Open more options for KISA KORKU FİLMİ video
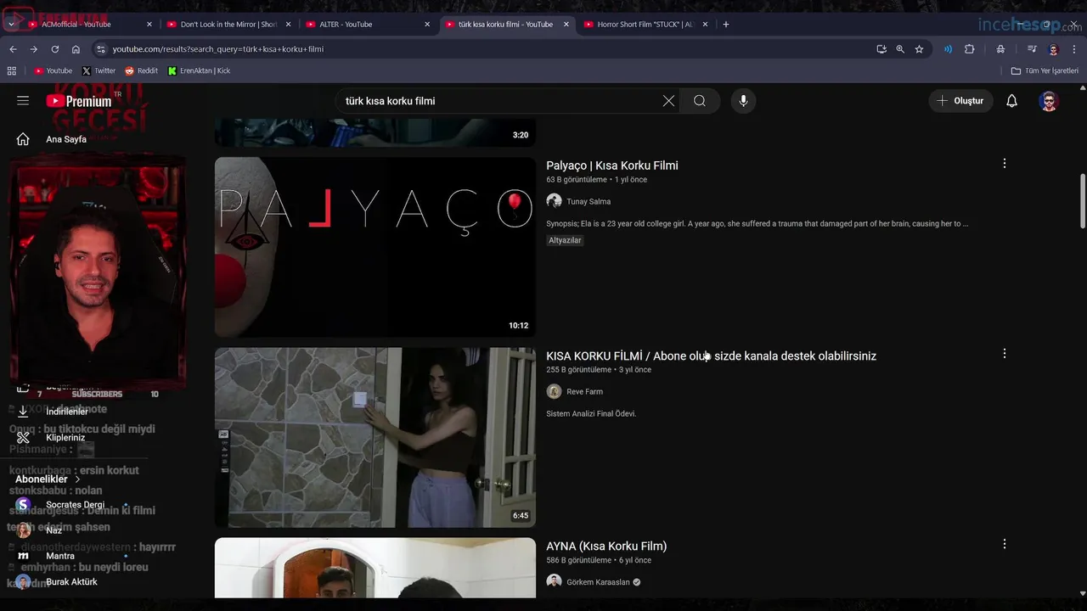1087x611 pixels. click(x=1004, y=353)
